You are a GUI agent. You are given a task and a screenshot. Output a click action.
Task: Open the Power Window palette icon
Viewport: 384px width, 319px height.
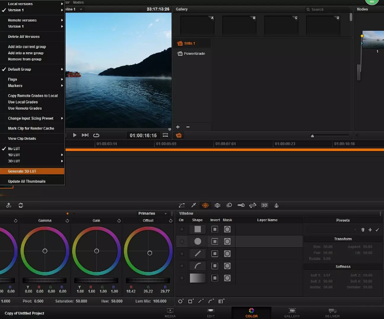pyautogui.click(x=205, y=205)
